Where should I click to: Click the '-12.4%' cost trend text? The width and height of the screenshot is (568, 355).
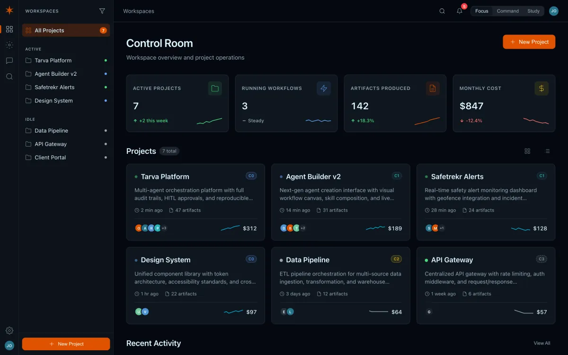point(474,121)
